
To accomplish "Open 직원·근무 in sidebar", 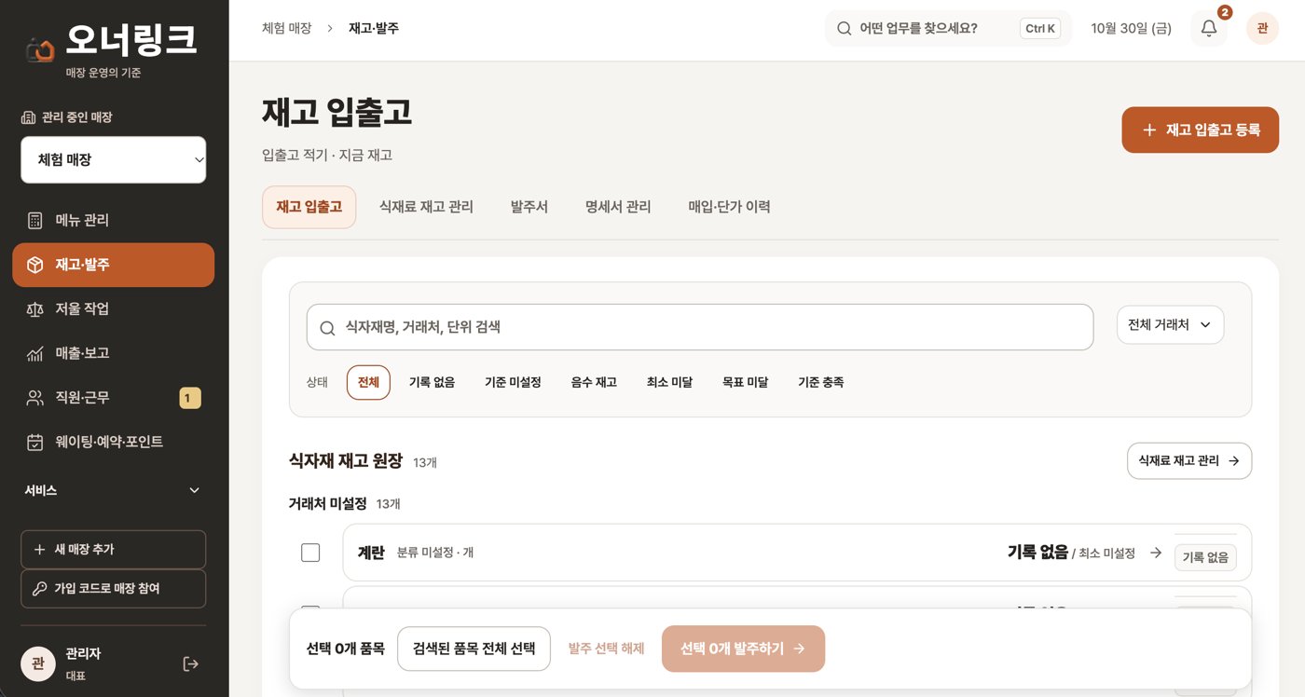I will click(113, 398).
